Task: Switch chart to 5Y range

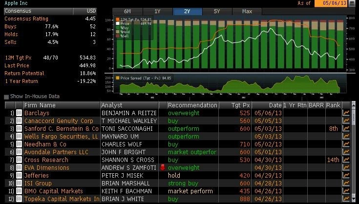Action: pyautogui.click(x=217, y=11)
